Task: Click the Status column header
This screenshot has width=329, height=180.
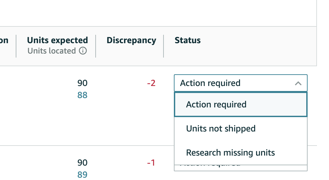Action: coord(188,40)
